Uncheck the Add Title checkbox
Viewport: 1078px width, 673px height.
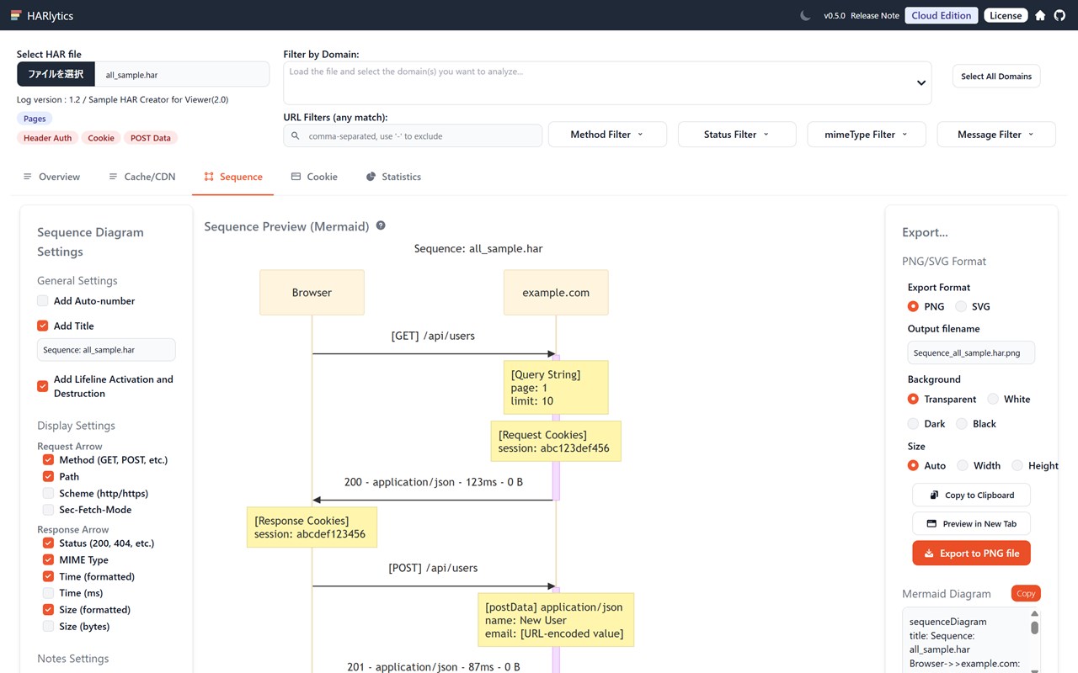pyautogui.click(x=43, y=326)
